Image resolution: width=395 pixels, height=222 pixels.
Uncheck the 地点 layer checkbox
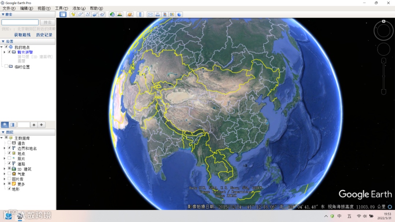(x=9, y=153)
